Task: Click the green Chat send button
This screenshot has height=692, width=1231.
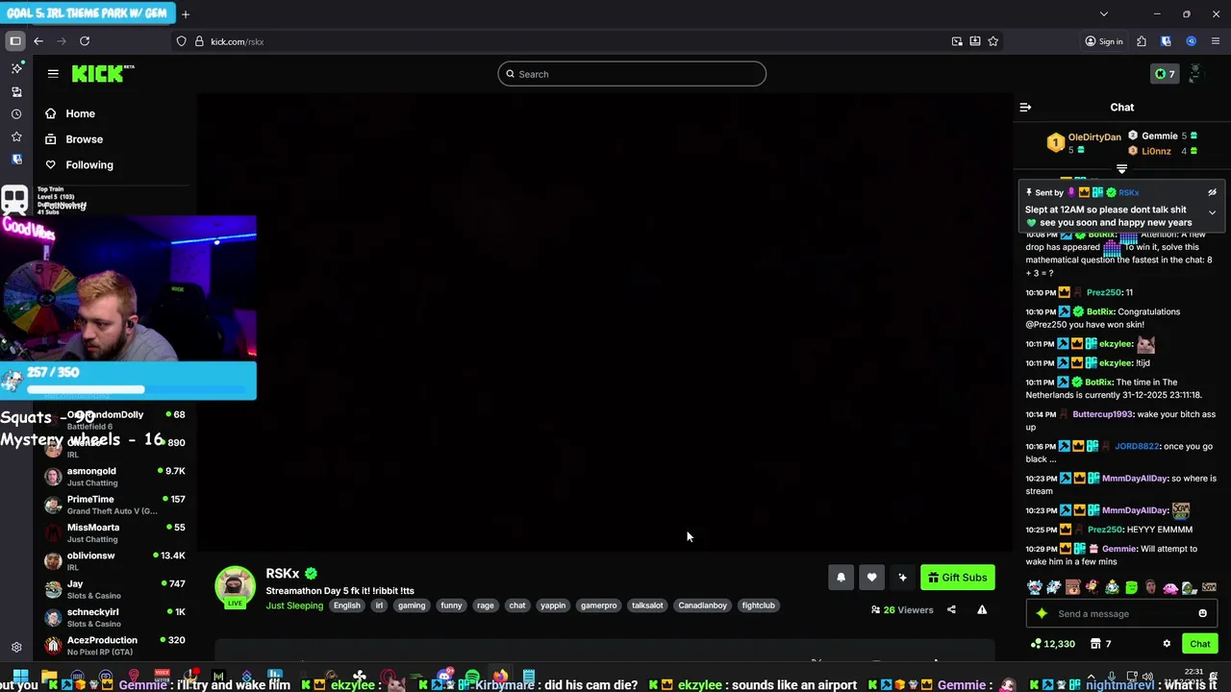Action: pos(1199,644)
